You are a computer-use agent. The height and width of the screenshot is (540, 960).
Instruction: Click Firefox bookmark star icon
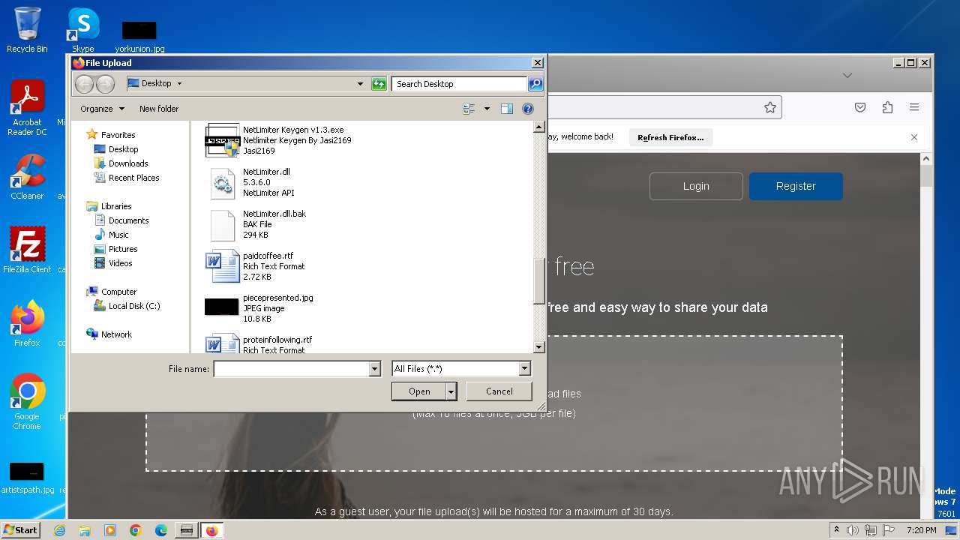770,107
